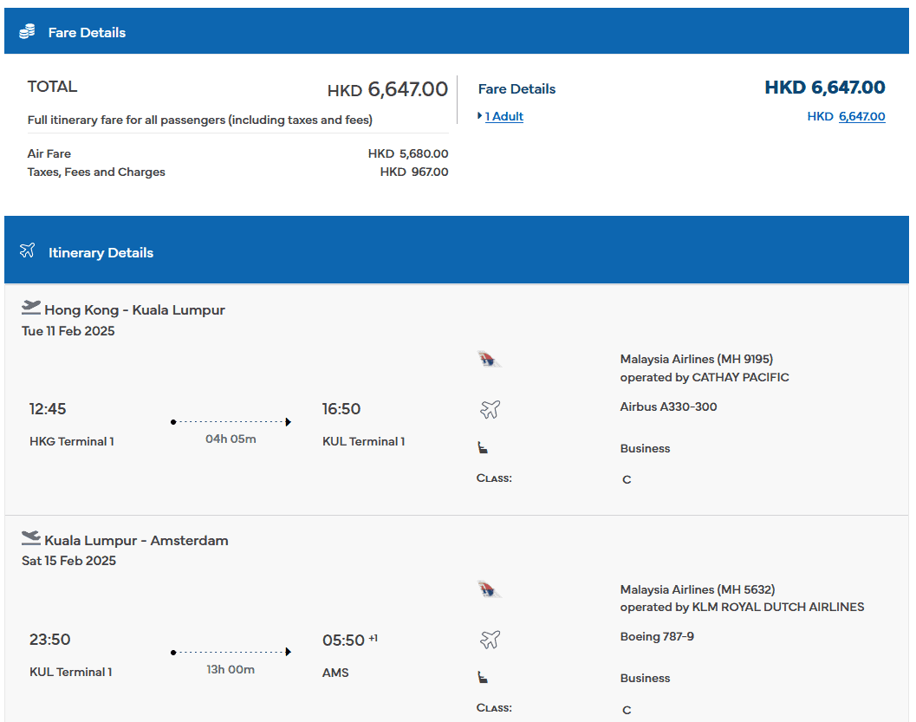Select the Fare Details blue header bar
The image size is (916, 722).
(457, 32)
